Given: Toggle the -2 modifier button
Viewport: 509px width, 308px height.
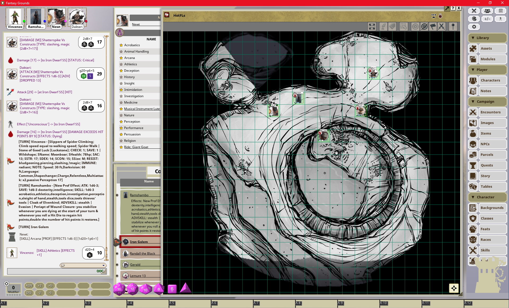Looking at the screenshot, I should tap(40, 293).
